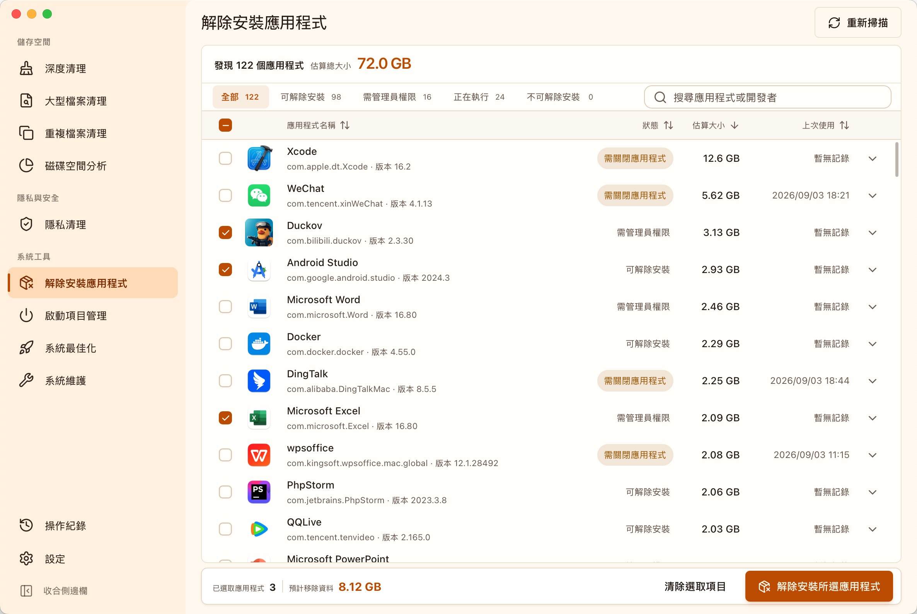Open System Optimization (系統最佳化) rocket icon
This screenshot has height=614, width=917.
pyautogui.click(x=26, y=348)
